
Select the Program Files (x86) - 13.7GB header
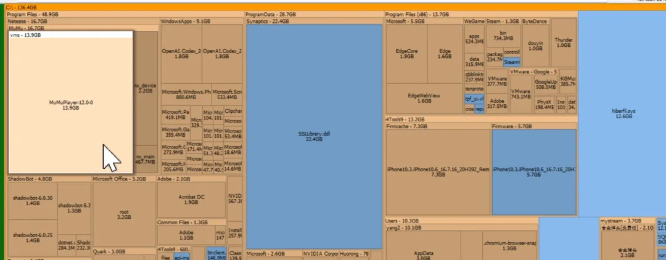481,14
